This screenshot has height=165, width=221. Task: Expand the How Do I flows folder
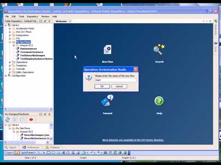coord(10,32)
